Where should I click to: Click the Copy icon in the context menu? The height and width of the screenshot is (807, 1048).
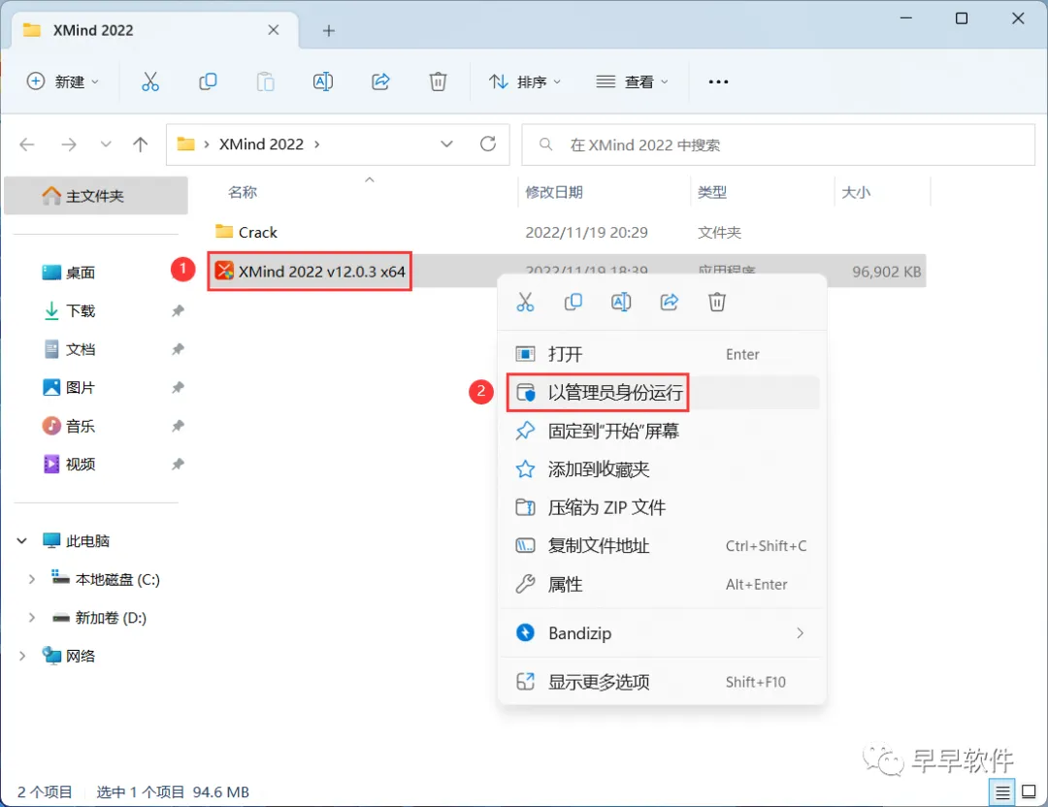point(573,302)
